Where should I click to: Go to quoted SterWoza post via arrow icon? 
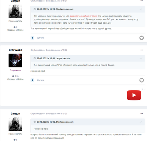tap(141, 9)
